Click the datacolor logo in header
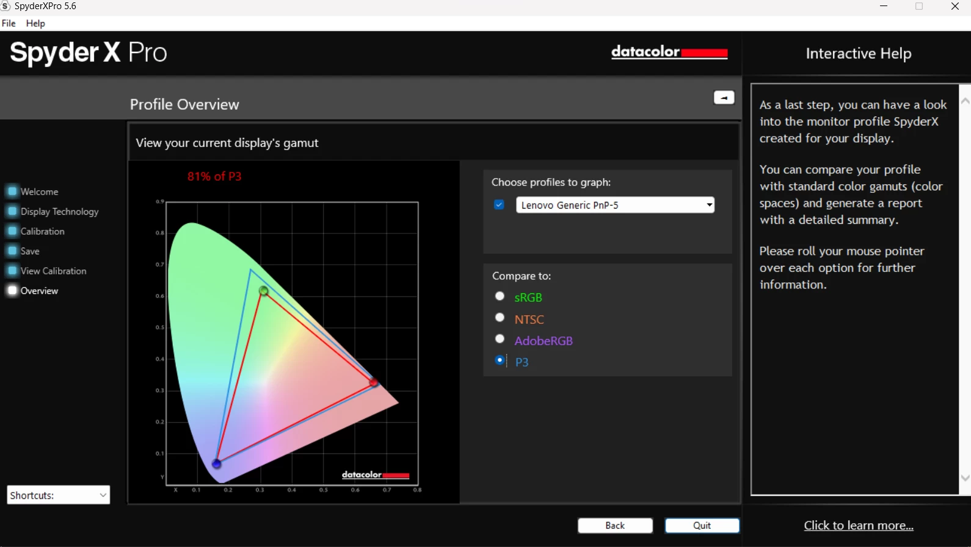This screenshot has height=547, width=971. click(x=669, y=52)
